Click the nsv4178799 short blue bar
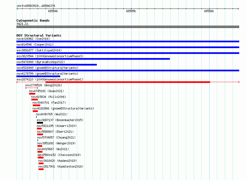This screenshot has width=247, height=180. coord(38,76)
